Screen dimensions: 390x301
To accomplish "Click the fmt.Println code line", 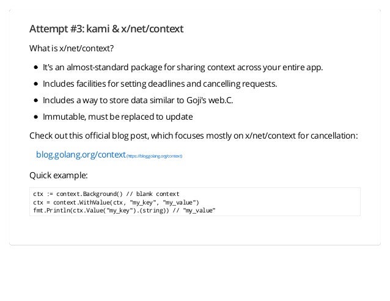I will tap(124, 211).
